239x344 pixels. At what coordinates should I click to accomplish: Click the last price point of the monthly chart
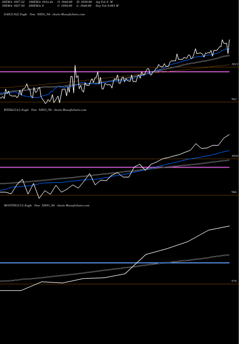click(x=229, y=226)
